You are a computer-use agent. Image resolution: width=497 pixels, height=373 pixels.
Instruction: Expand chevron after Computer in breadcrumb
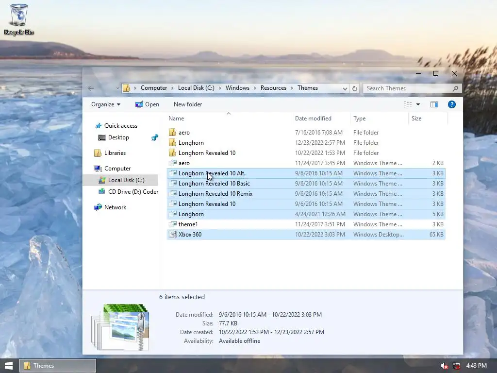(172, 88)
